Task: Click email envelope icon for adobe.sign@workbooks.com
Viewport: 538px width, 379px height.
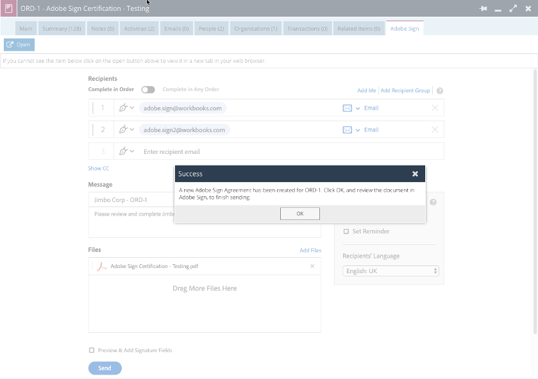Action: pyautogui.click(x=347, y=108)
